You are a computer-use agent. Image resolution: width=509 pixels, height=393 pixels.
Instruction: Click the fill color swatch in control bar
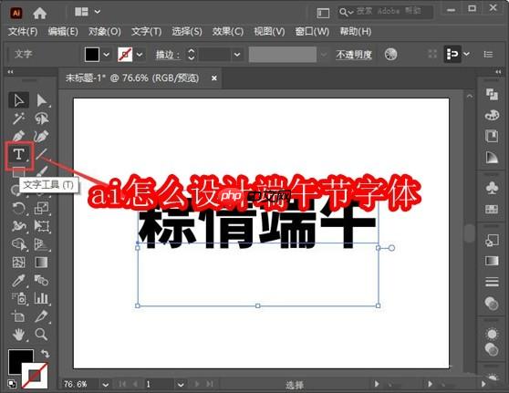[92, 55]
